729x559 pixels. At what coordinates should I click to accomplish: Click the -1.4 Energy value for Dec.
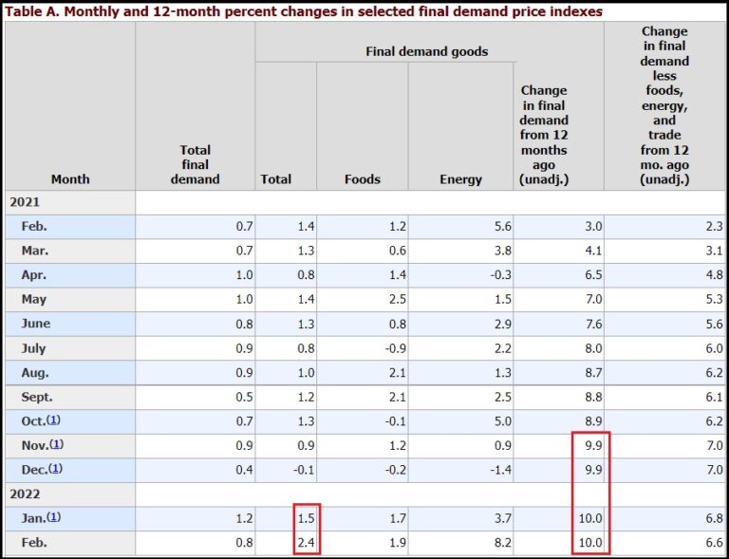point(500,470)
